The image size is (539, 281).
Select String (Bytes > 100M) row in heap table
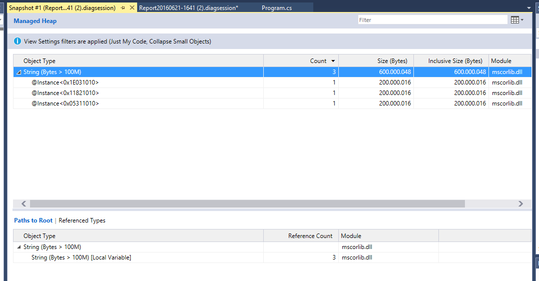[272, 72]
